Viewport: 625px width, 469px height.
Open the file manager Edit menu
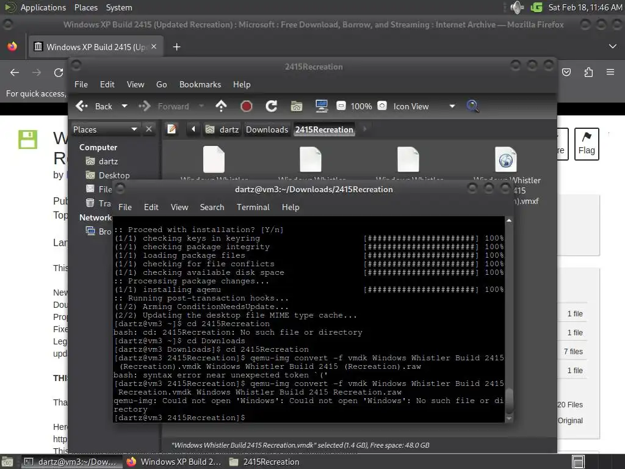[107, 84]
